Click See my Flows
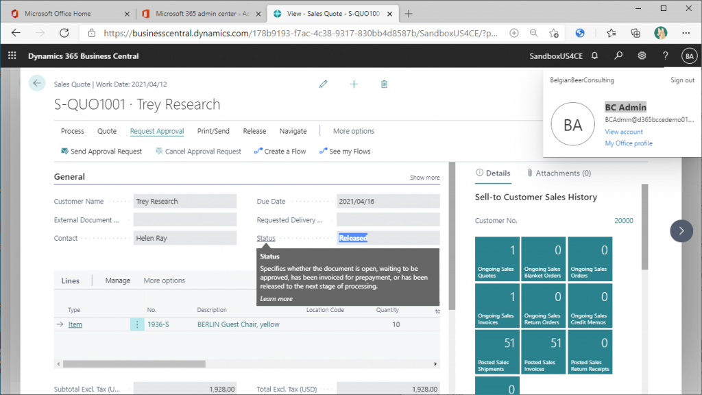The width and height of the screenshot is (702, 395). pyautogui.click(x=346, y=152)
